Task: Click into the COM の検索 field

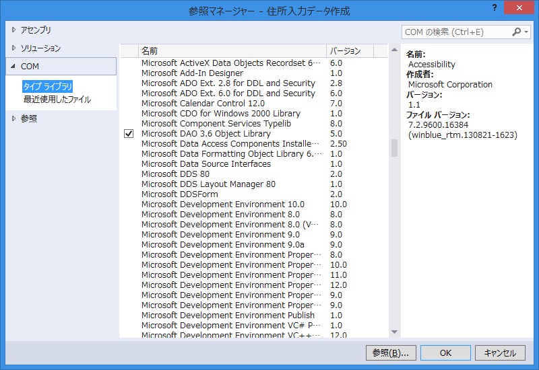Action: [455, 32]
